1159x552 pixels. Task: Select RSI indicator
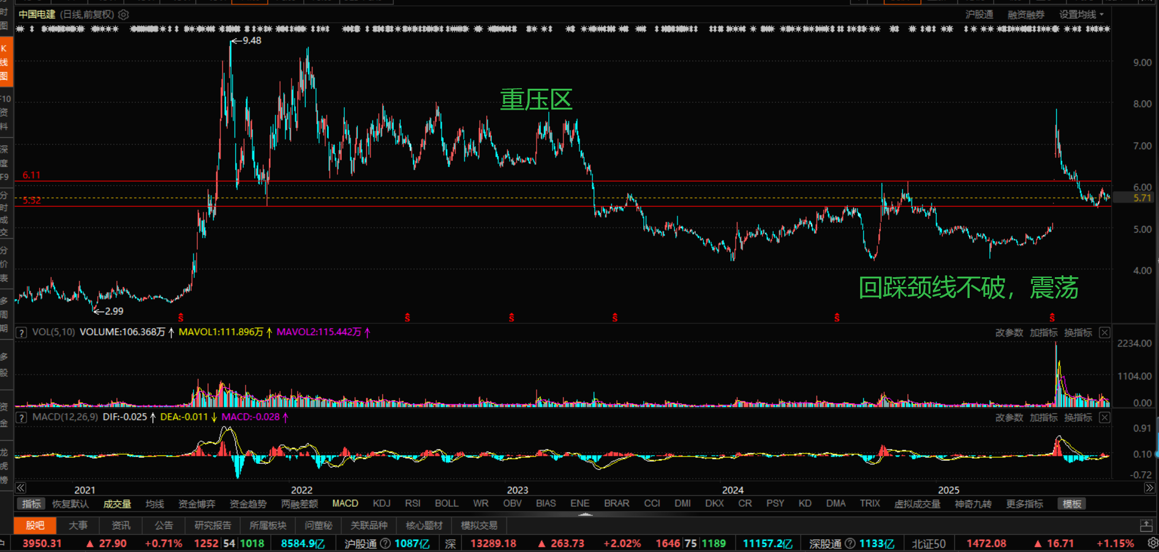click(x=413, y=503)
